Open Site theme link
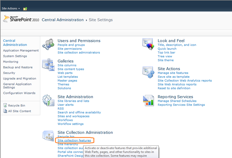Screen dimensions: 232x158 point(165,60)
